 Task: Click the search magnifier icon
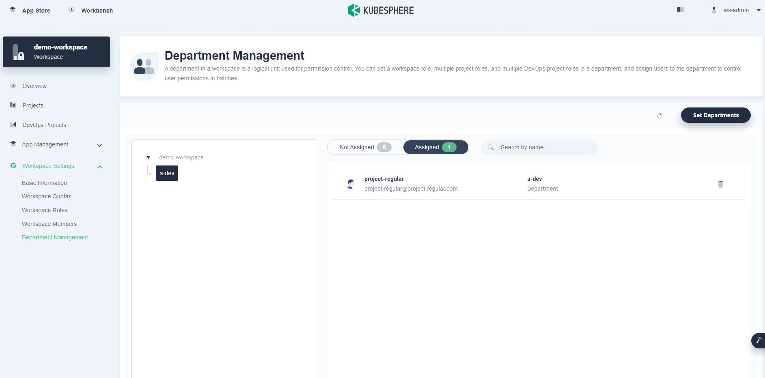click(491, 147)
